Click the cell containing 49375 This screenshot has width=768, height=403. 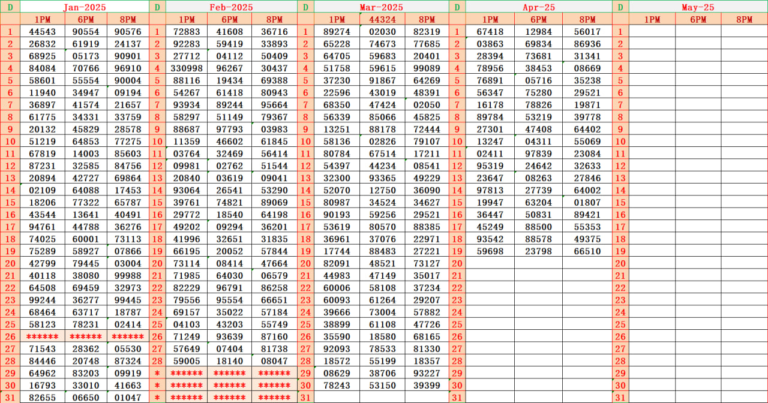point(587,239)
